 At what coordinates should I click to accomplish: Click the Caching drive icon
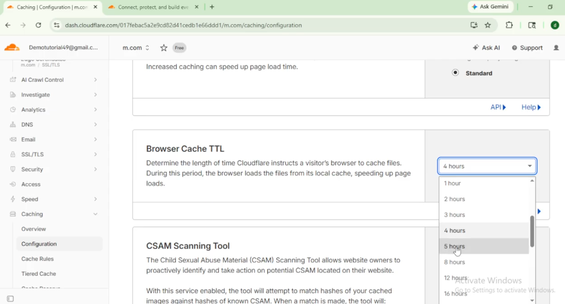point(13,214)
